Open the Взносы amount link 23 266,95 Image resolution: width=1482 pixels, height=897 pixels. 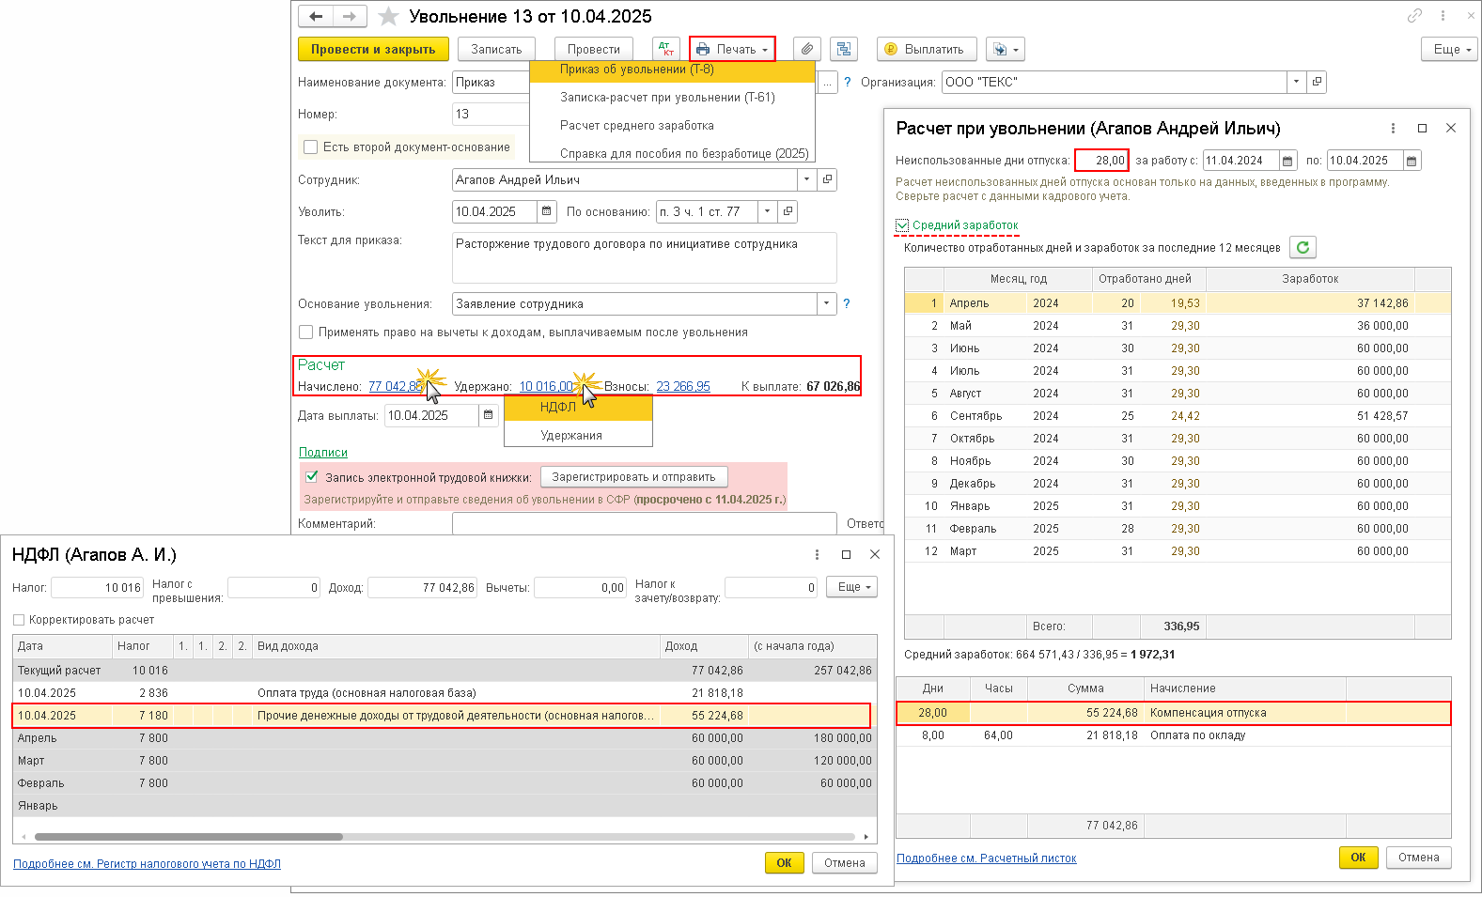point(683,386)
